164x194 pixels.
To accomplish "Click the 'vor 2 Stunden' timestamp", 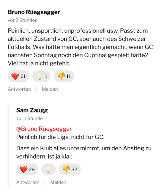I will [23, 20].
